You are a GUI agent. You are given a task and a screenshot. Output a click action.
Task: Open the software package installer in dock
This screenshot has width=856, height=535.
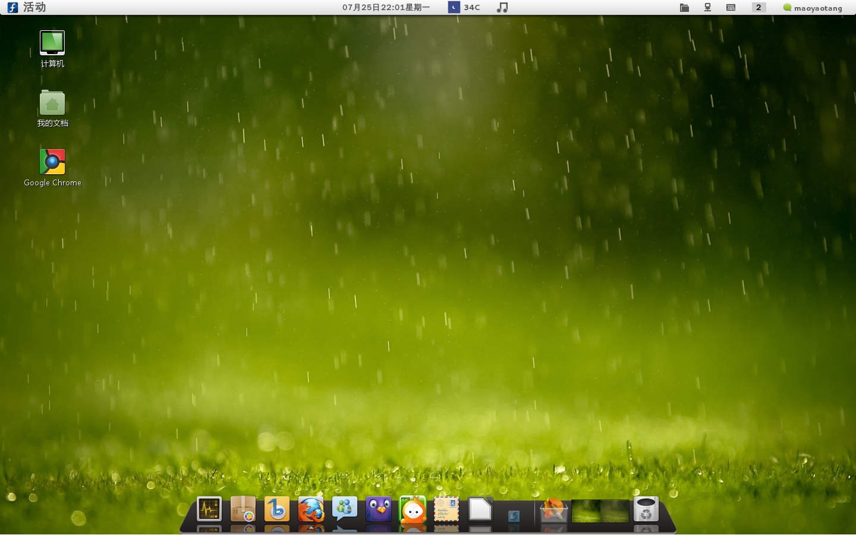point(243,509)
